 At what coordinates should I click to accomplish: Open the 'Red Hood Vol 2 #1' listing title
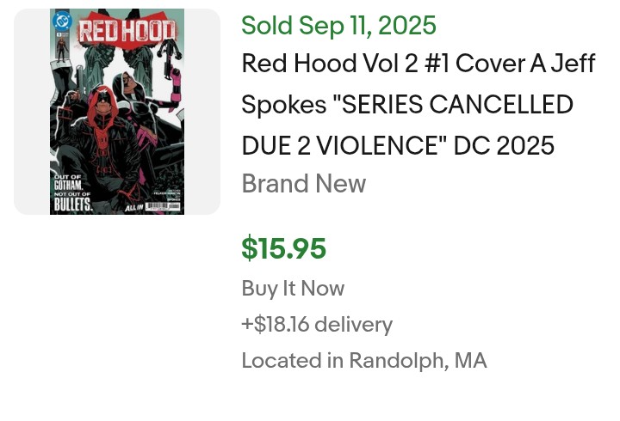[418, 64]
